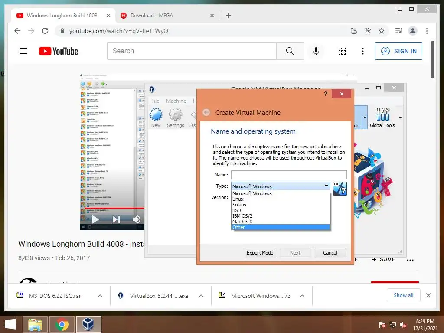
Task: Click Cancel in Create Virtual Machine
Action: coord(330,253)
